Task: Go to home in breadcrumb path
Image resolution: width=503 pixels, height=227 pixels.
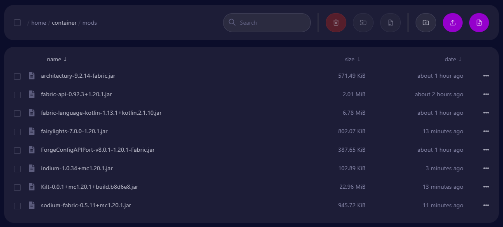Action: [x=39, y=23]
